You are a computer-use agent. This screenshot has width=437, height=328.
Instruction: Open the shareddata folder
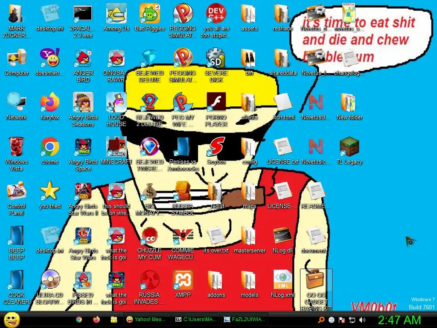click(x=283, y=62)
